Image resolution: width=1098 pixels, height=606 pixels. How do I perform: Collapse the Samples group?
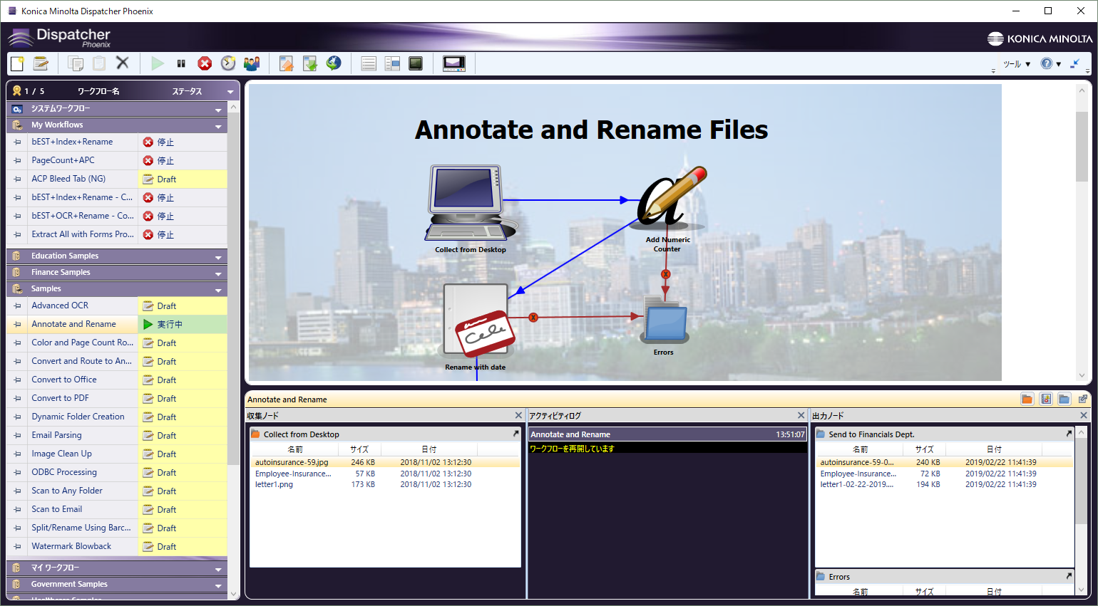tap(218, 290)
